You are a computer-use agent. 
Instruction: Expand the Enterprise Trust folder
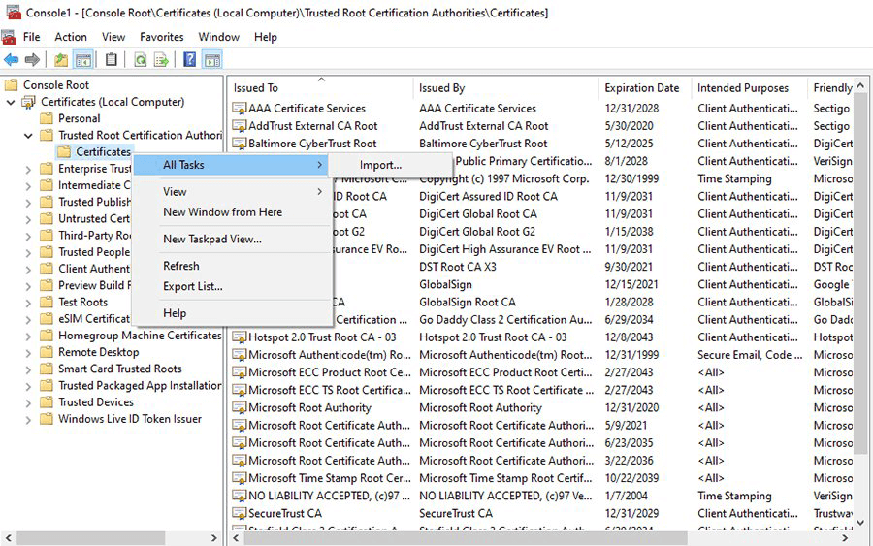(x=28, y=169)
